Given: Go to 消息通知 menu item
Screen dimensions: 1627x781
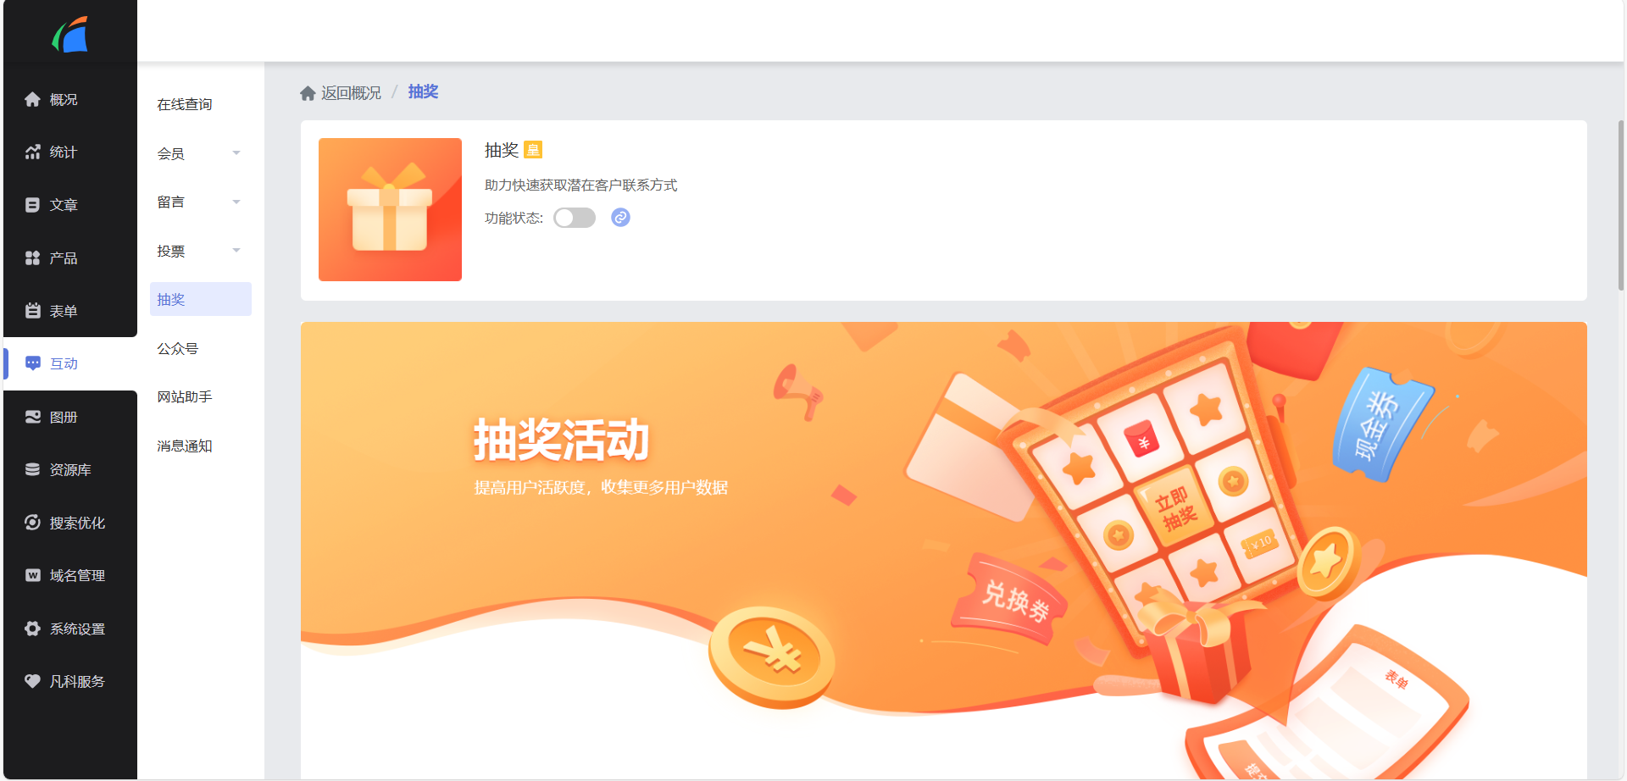Looking at the screenshot, I should coord(184,446).
